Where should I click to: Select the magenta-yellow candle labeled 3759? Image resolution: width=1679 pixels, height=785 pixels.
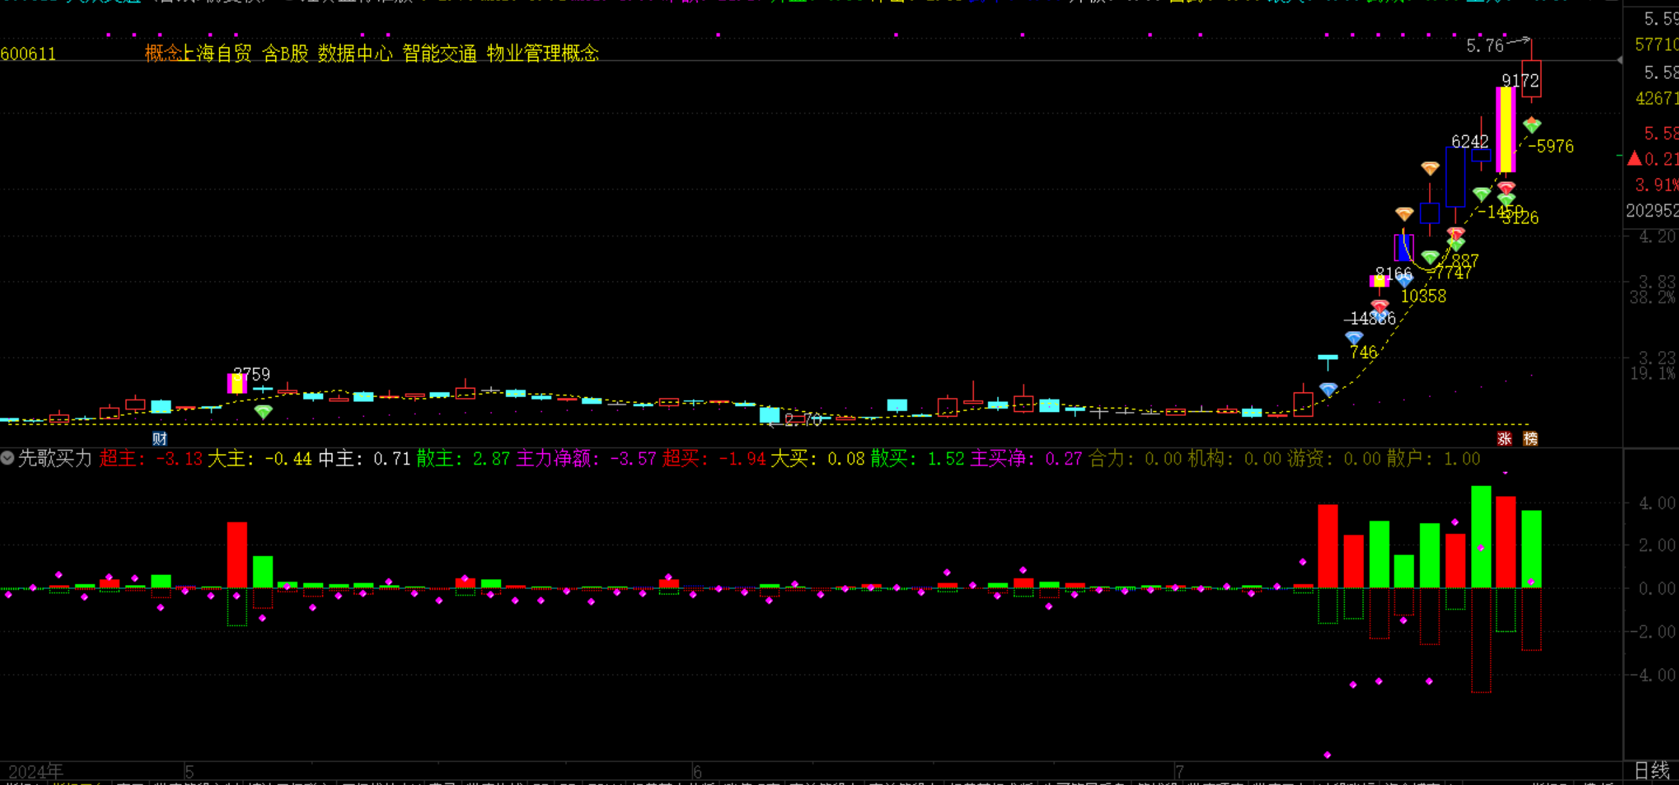point(237,383)
